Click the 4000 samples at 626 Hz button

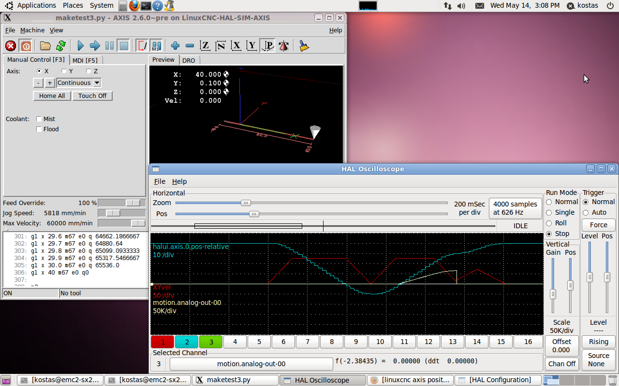tap(515, 208)
